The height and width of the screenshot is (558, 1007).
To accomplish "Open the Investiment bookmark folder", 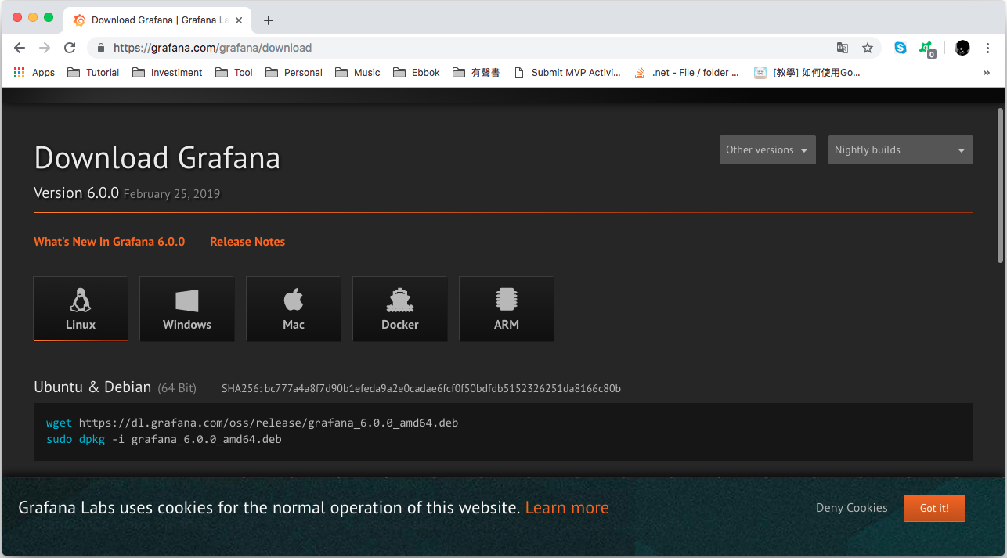I will (168, 73).
